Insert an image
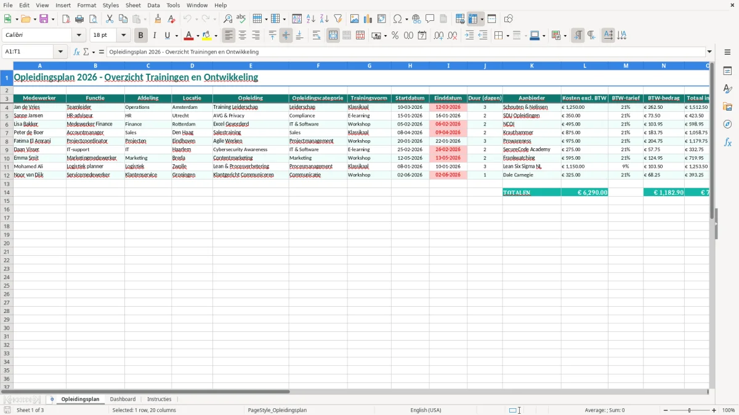Image resolution: width=739 pixels, height=415 pixels. (x=355, y=19)
